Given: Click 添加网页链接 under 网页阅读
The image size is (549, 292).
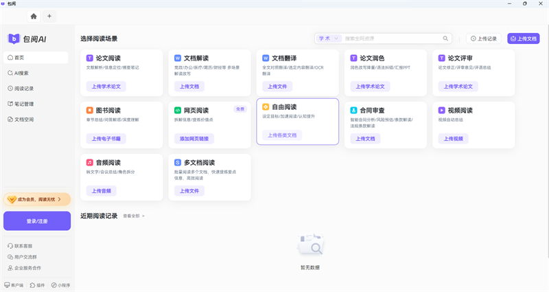Looking at the screenshot, I should [x=195, y=139].
